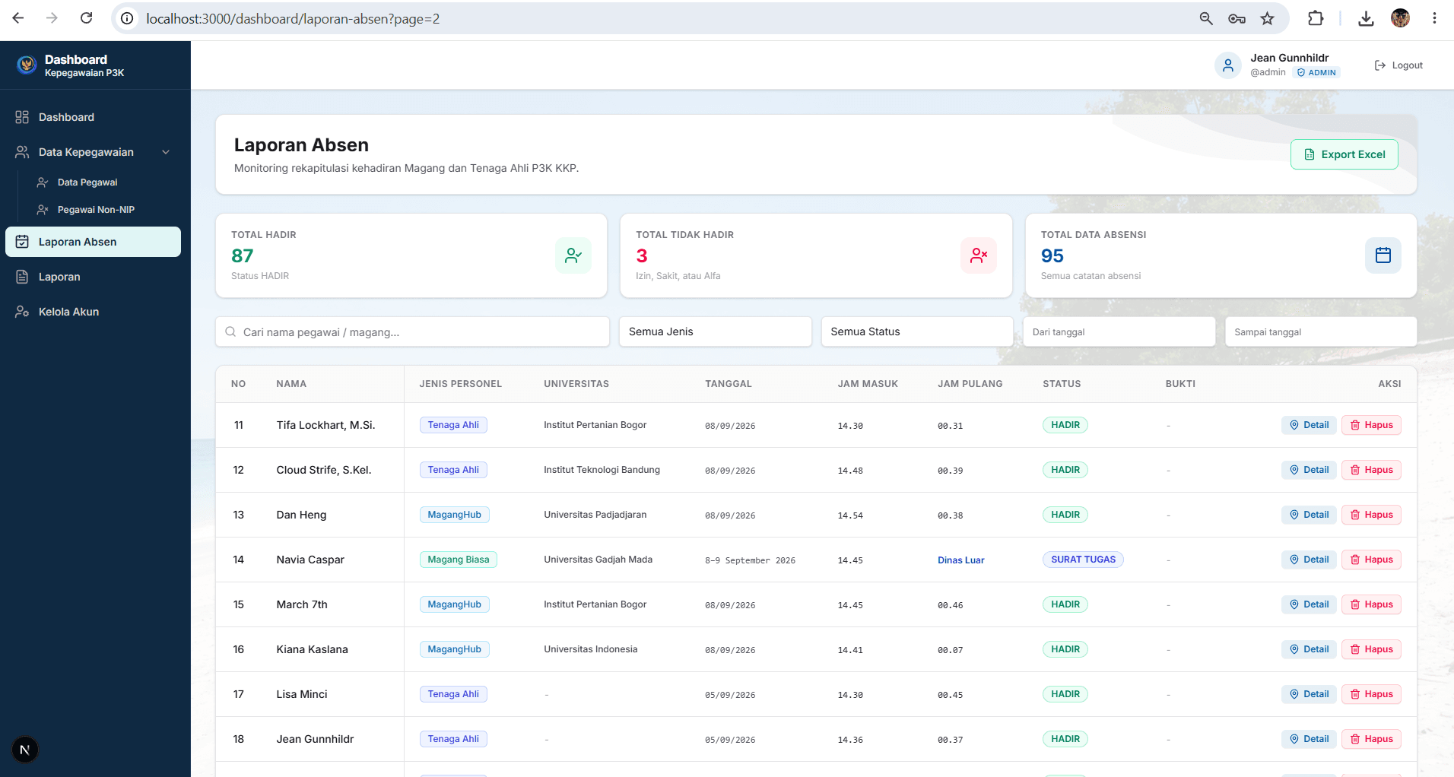The width and height of the screenshot is (1454, 777).
Task: Focus the Cari nama pegawai search field
Action: click(412, 331)
